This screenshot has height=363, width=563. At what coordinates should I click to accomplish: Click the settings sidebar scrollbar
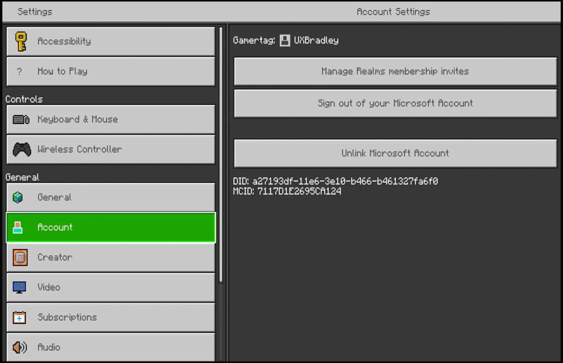(221, 155)
